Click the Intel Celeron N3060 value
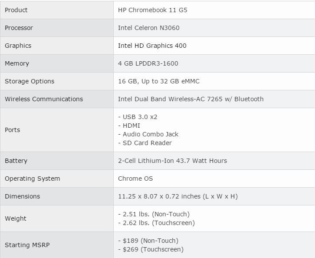 coord(148,28)
